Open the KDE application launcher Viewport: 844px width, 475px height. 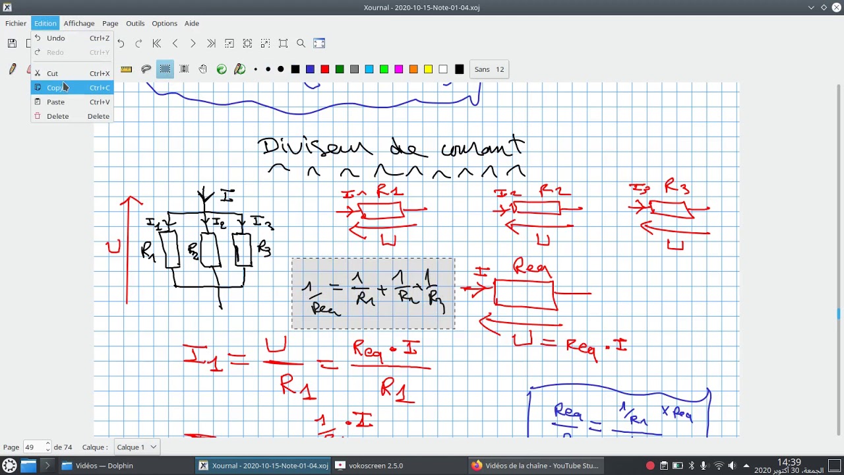[10, 466]
